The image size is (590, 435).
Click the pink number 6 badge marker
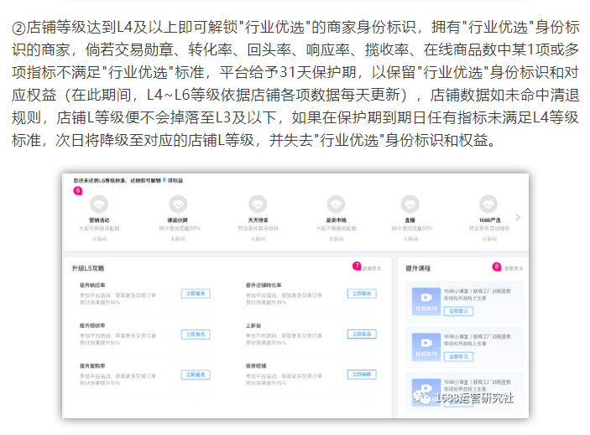click(77, 189)
